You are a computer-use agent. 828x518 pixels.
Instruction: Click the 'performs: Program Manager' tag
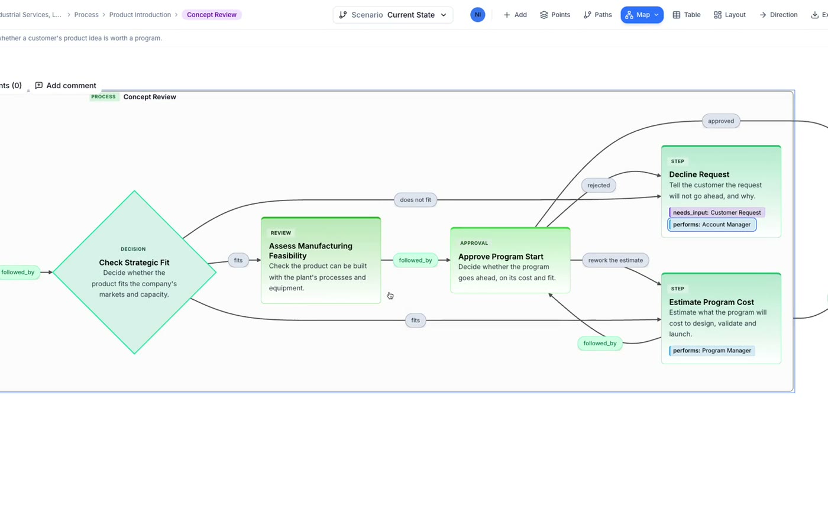712,351
